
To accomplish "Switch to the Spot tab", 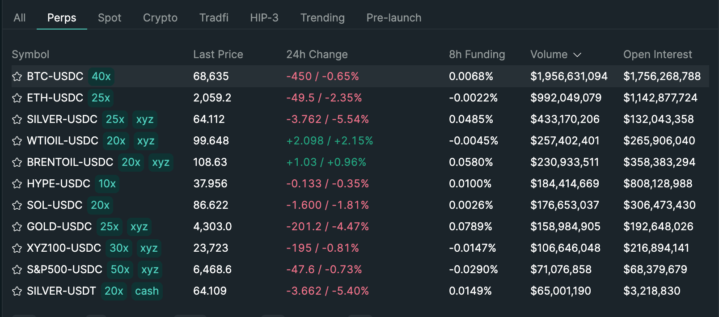I will pyautogui.click(x=110, y=18).
